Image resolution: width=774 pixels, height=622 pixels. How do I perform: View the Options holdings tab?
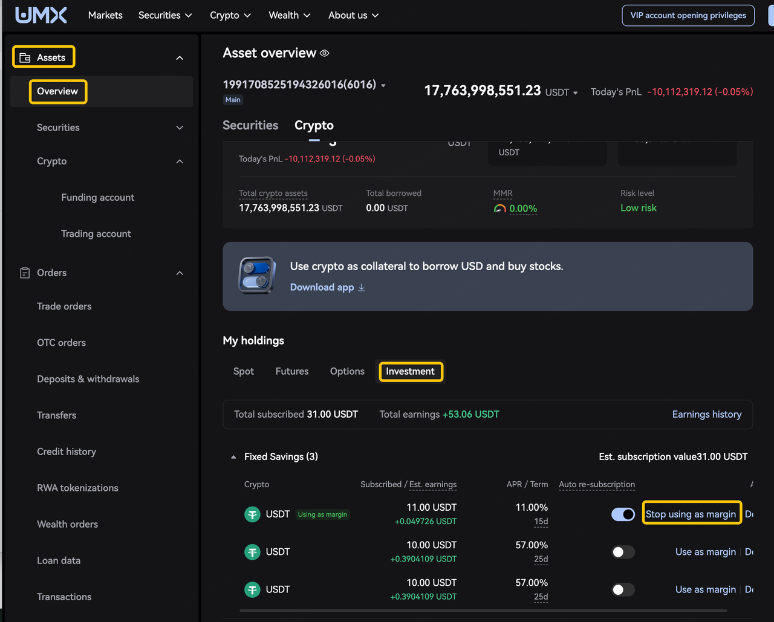[x=347, y=371]
